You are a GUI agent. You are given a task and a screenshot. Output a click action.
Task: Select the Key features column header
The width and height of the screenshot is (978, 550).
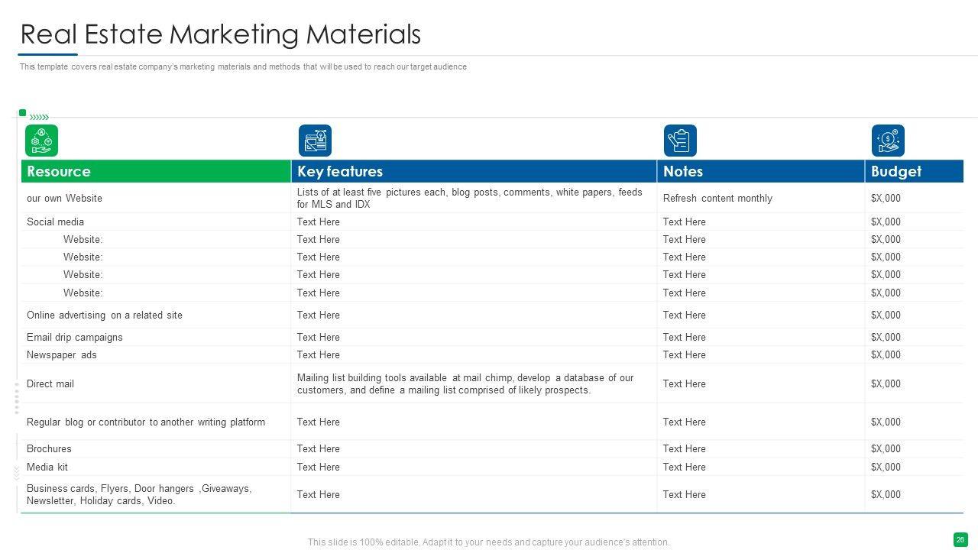point(340,171)
